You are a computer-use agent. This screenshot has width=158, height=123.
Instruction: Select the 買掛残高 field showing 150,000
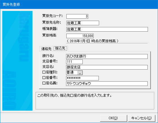tap(80, 36)
